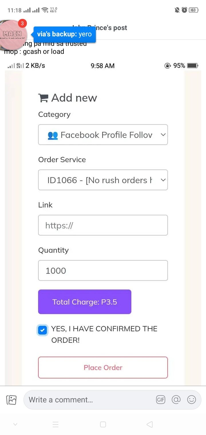Click the Quantity field showing 1000
The height and width of the screenshot is (435, 206).
[x=103, y=270]
